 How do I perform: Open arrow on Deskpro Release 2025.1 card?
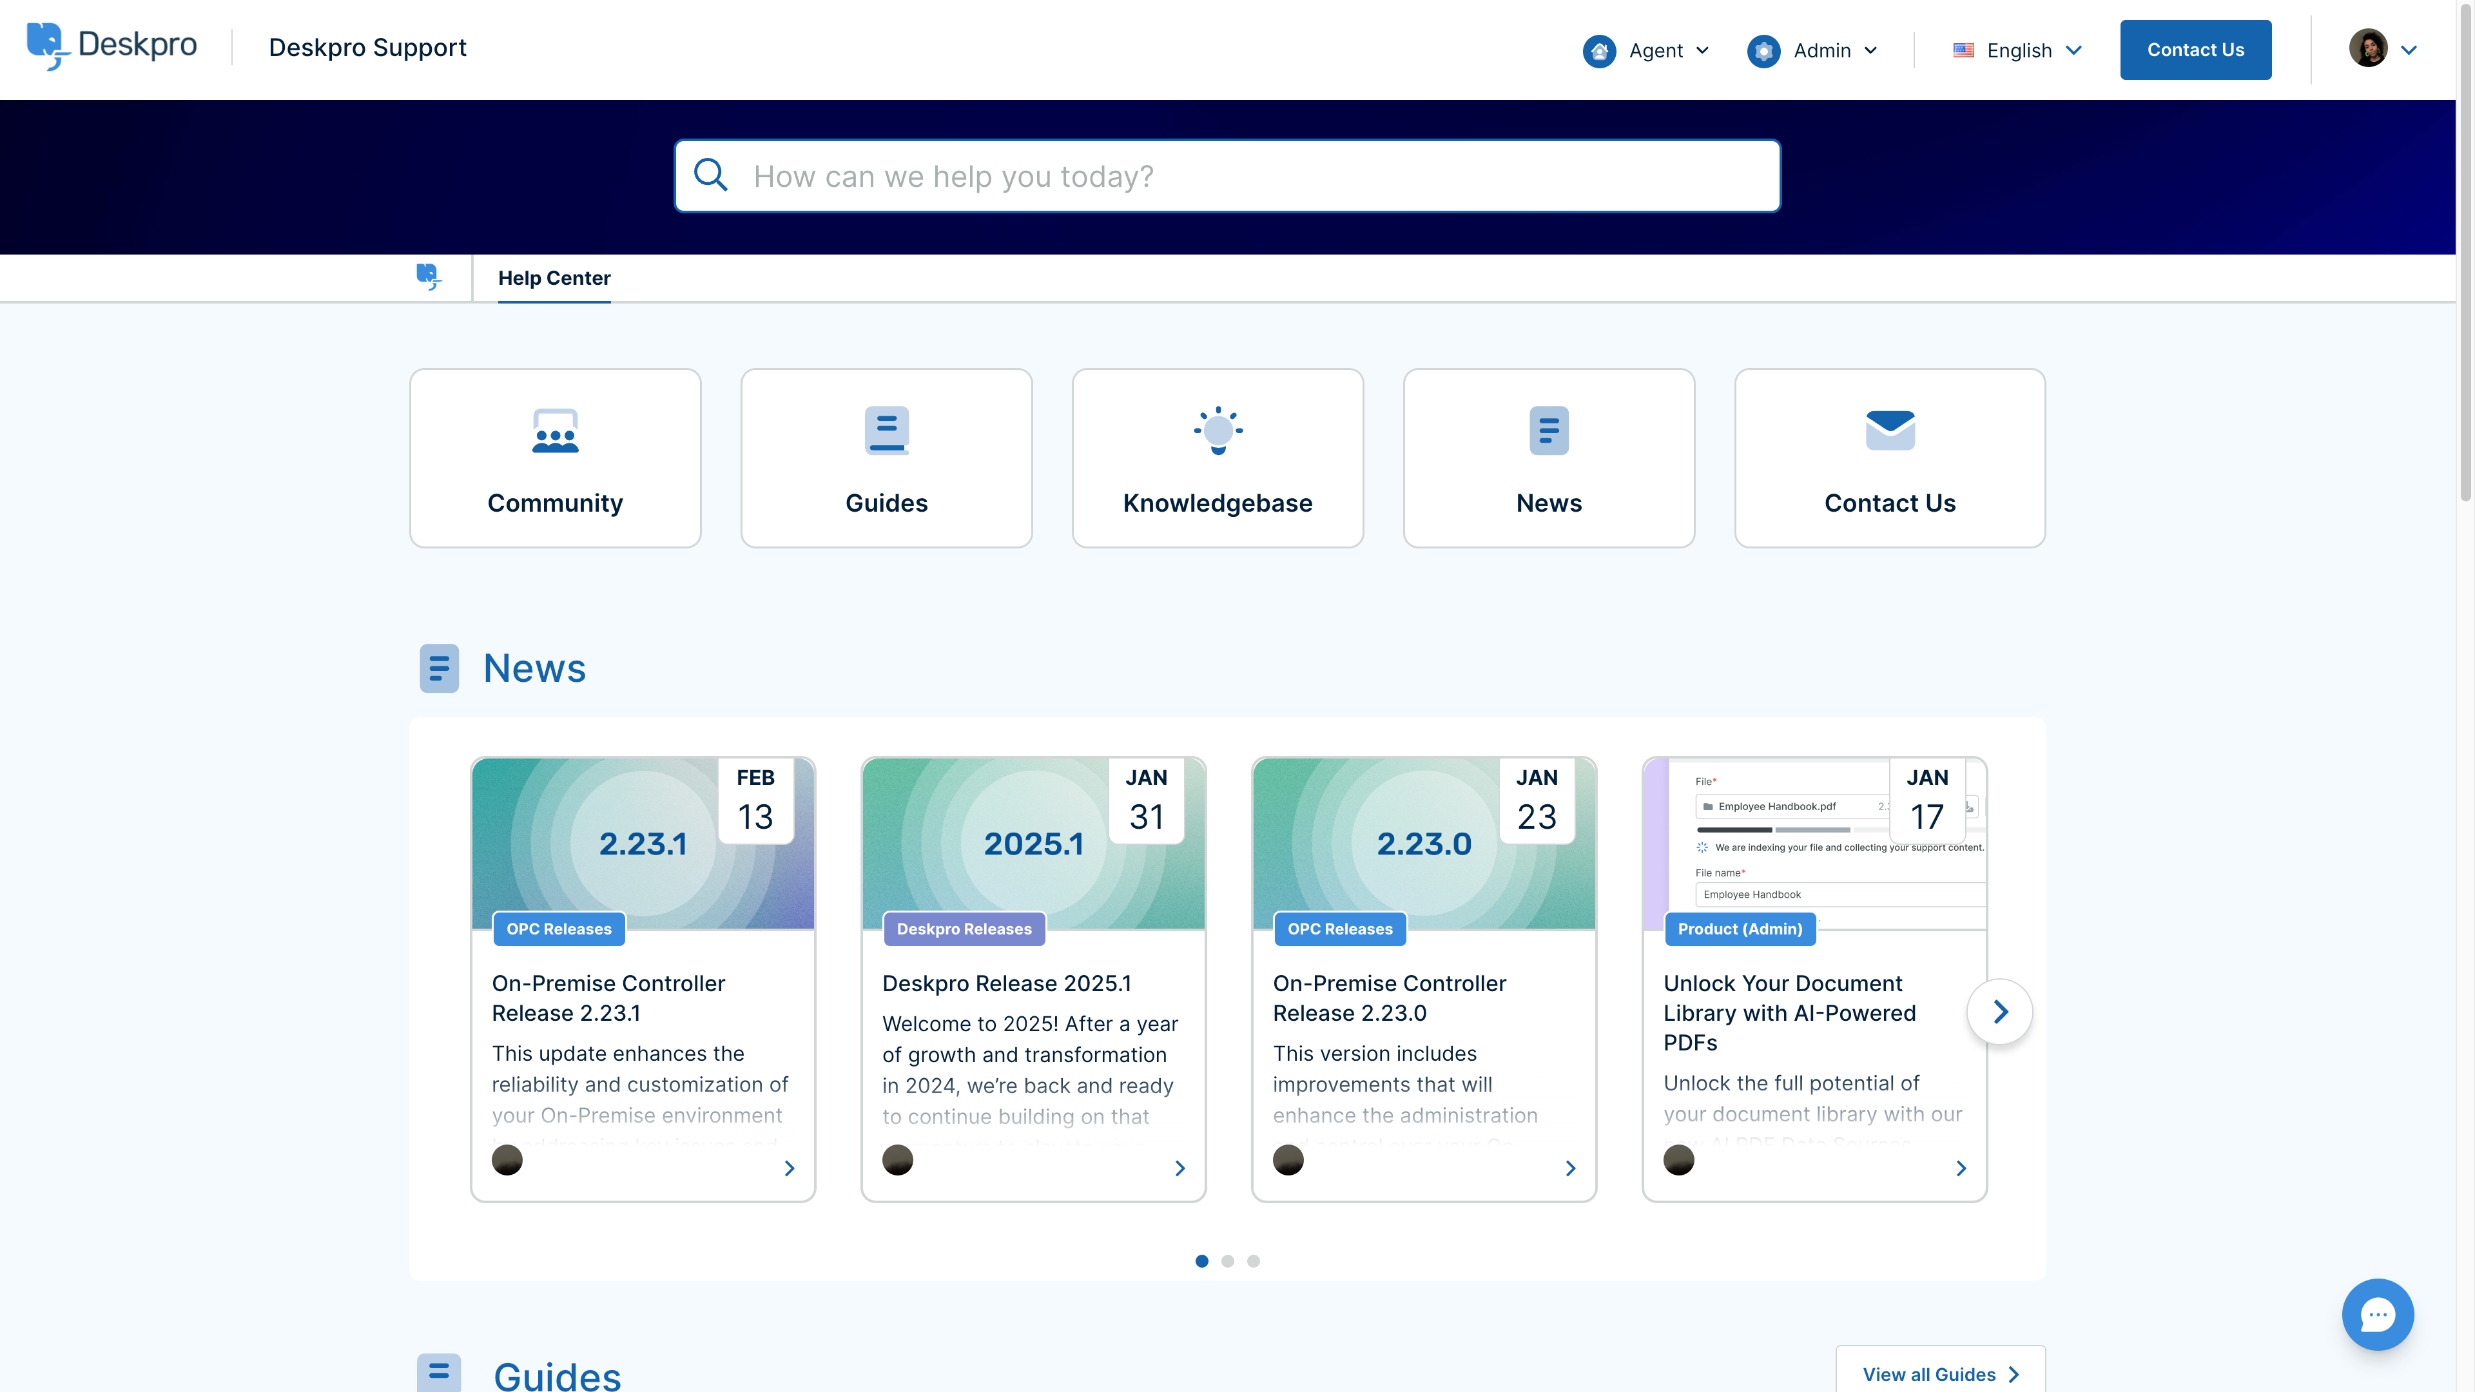1180,1168
